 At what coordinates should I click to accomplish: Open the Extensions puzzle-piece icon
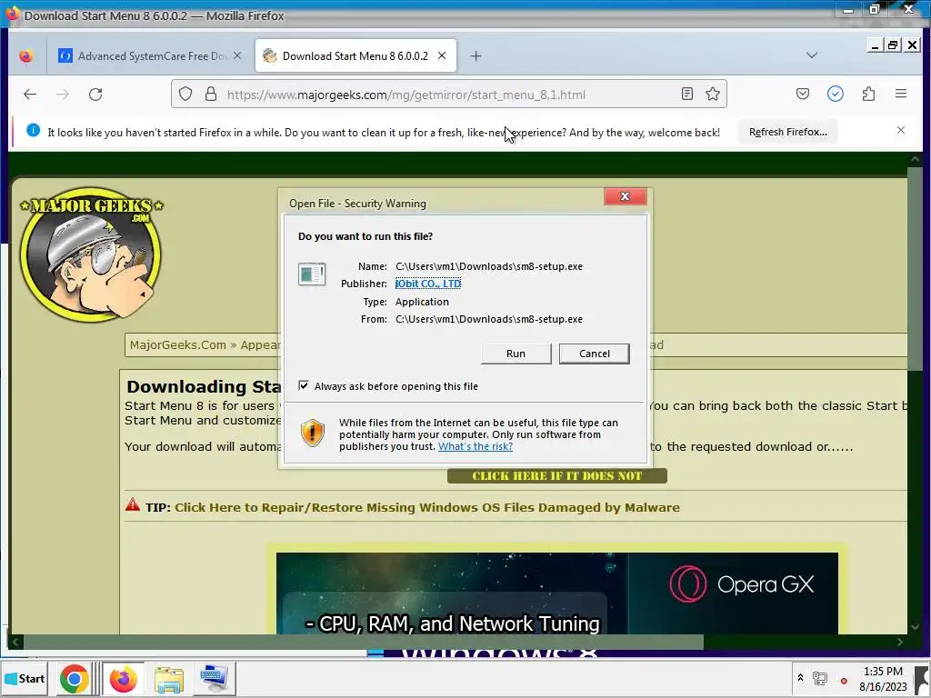tap(868, 94)
